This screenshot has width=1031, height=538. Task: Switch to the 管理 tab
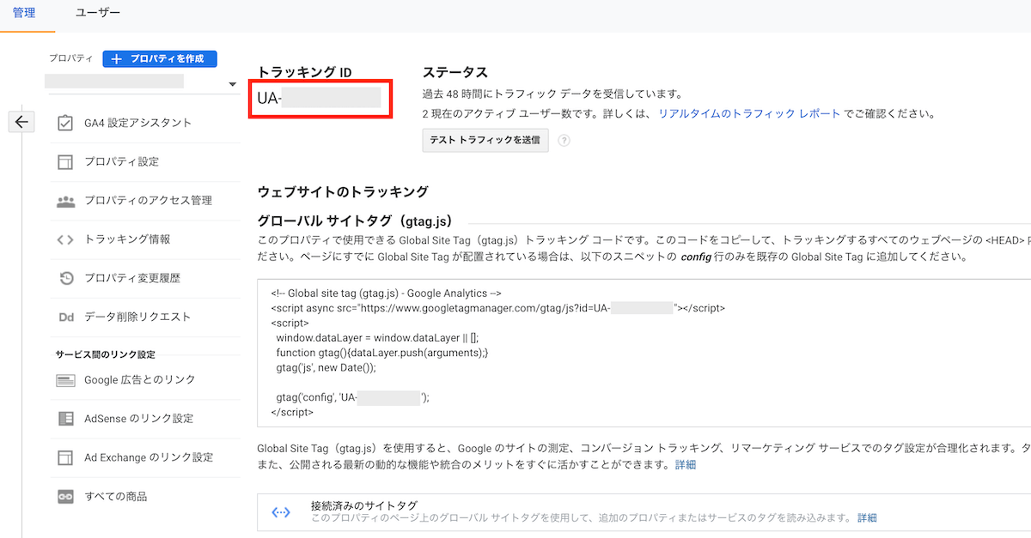[x=24, y=13]
